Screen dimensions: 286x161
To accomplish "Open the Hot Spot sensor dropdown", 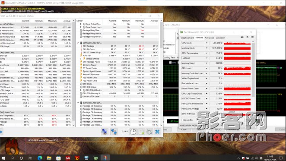I will [x=207, y=58].
